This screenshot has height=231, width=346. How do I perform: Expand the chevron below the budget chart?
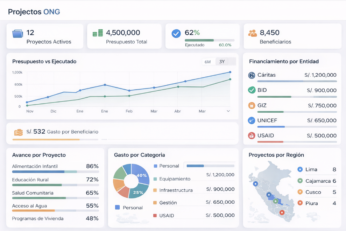tap(228, 111)
